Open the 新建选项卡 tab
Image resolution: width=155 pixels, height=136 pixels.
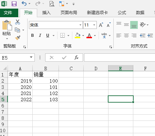click(97, 13)
